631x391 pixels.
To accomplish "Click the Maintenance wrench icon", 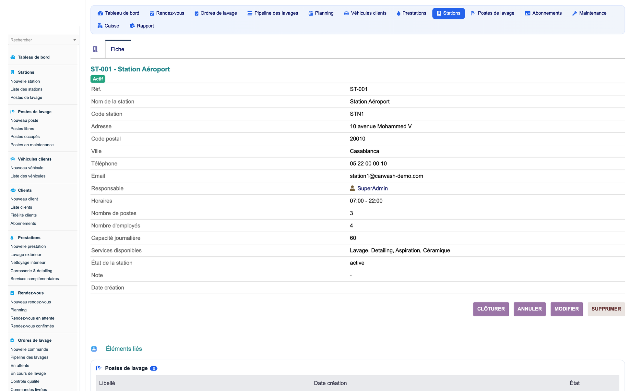I will (x=575, y=13).
